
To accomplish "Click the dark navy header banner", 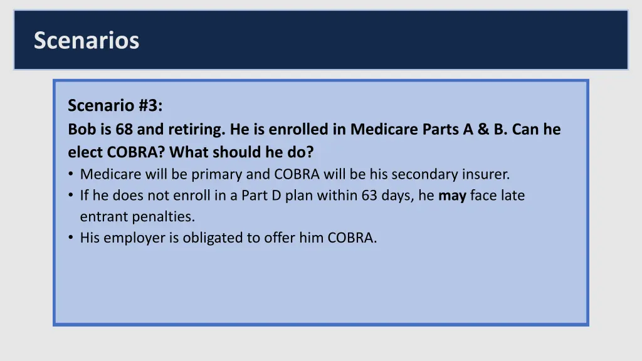I will coord(321,40).
